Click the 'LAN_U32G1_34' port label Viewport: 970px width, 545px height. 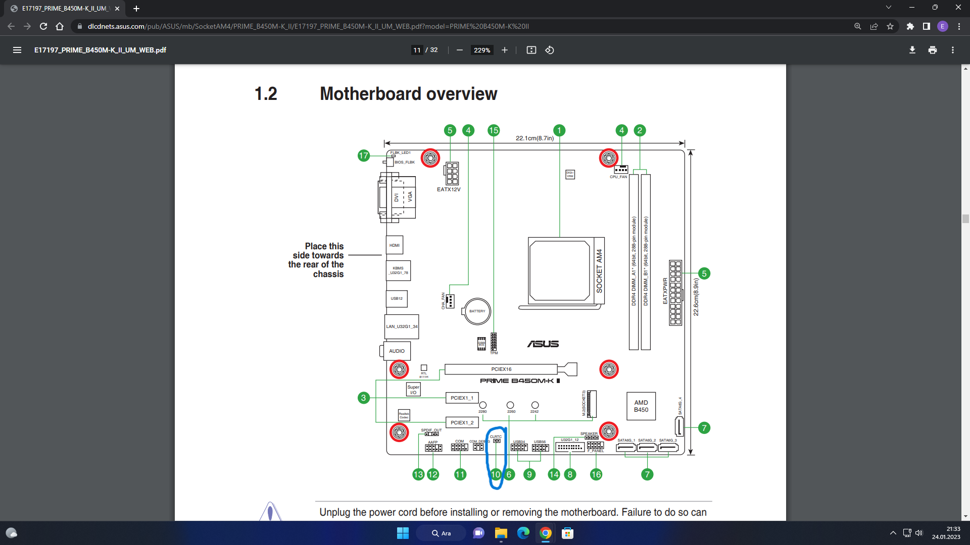[402, 326]
